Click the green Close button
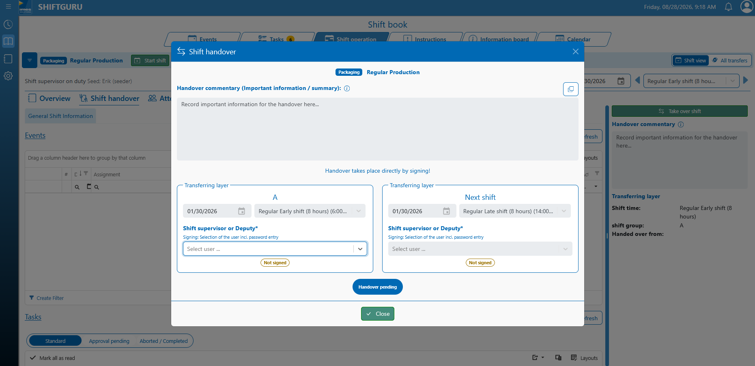The width and height of the screenshot is (755, 366). click(x=377, y=314)
